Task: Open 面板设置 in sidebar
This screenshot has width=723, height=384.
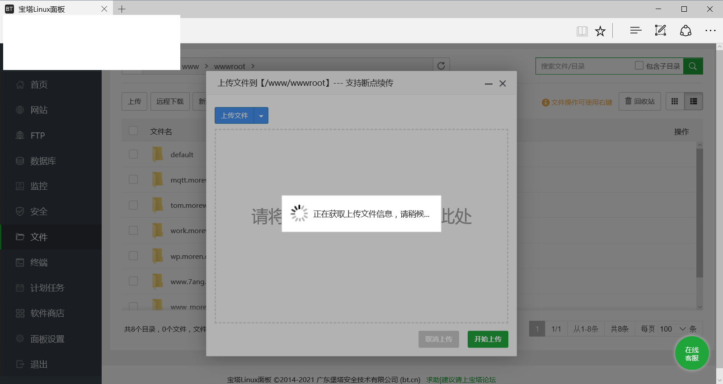Action: point(51,339)
